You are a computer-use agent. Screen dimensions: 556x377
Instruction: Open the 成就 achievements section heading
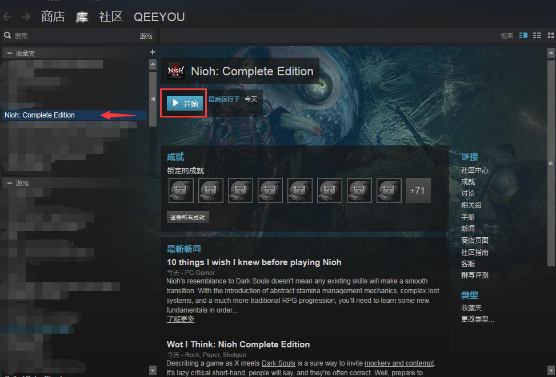point(175,157)
